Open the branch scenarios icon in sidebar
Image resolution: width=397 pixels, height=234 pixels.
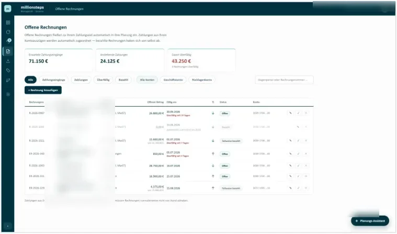[8, 80]
